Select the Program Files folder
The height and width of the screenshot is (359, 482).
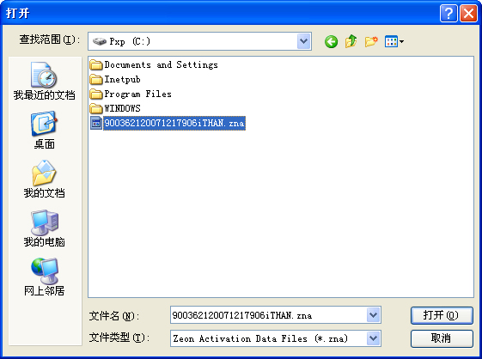[x=131, y=94]
